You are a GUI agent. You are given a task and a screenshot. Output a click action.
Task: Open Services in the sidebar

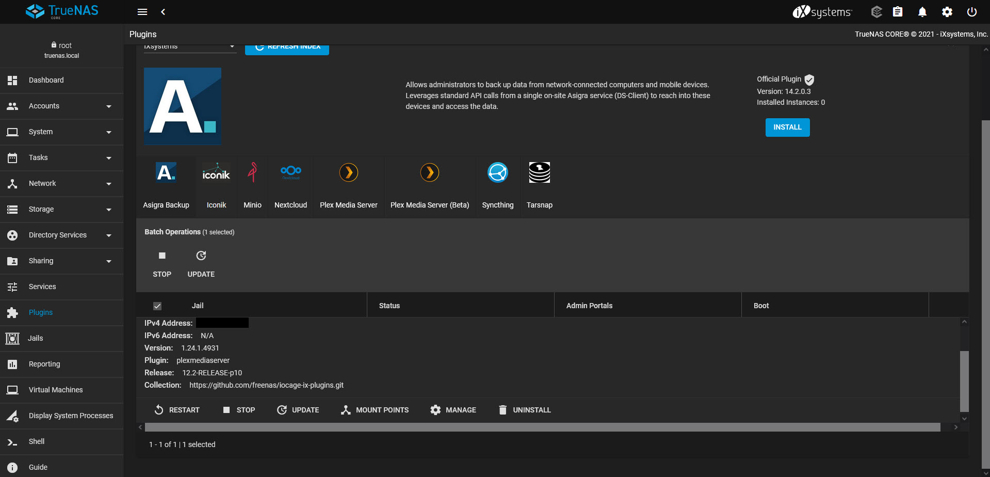62,287
